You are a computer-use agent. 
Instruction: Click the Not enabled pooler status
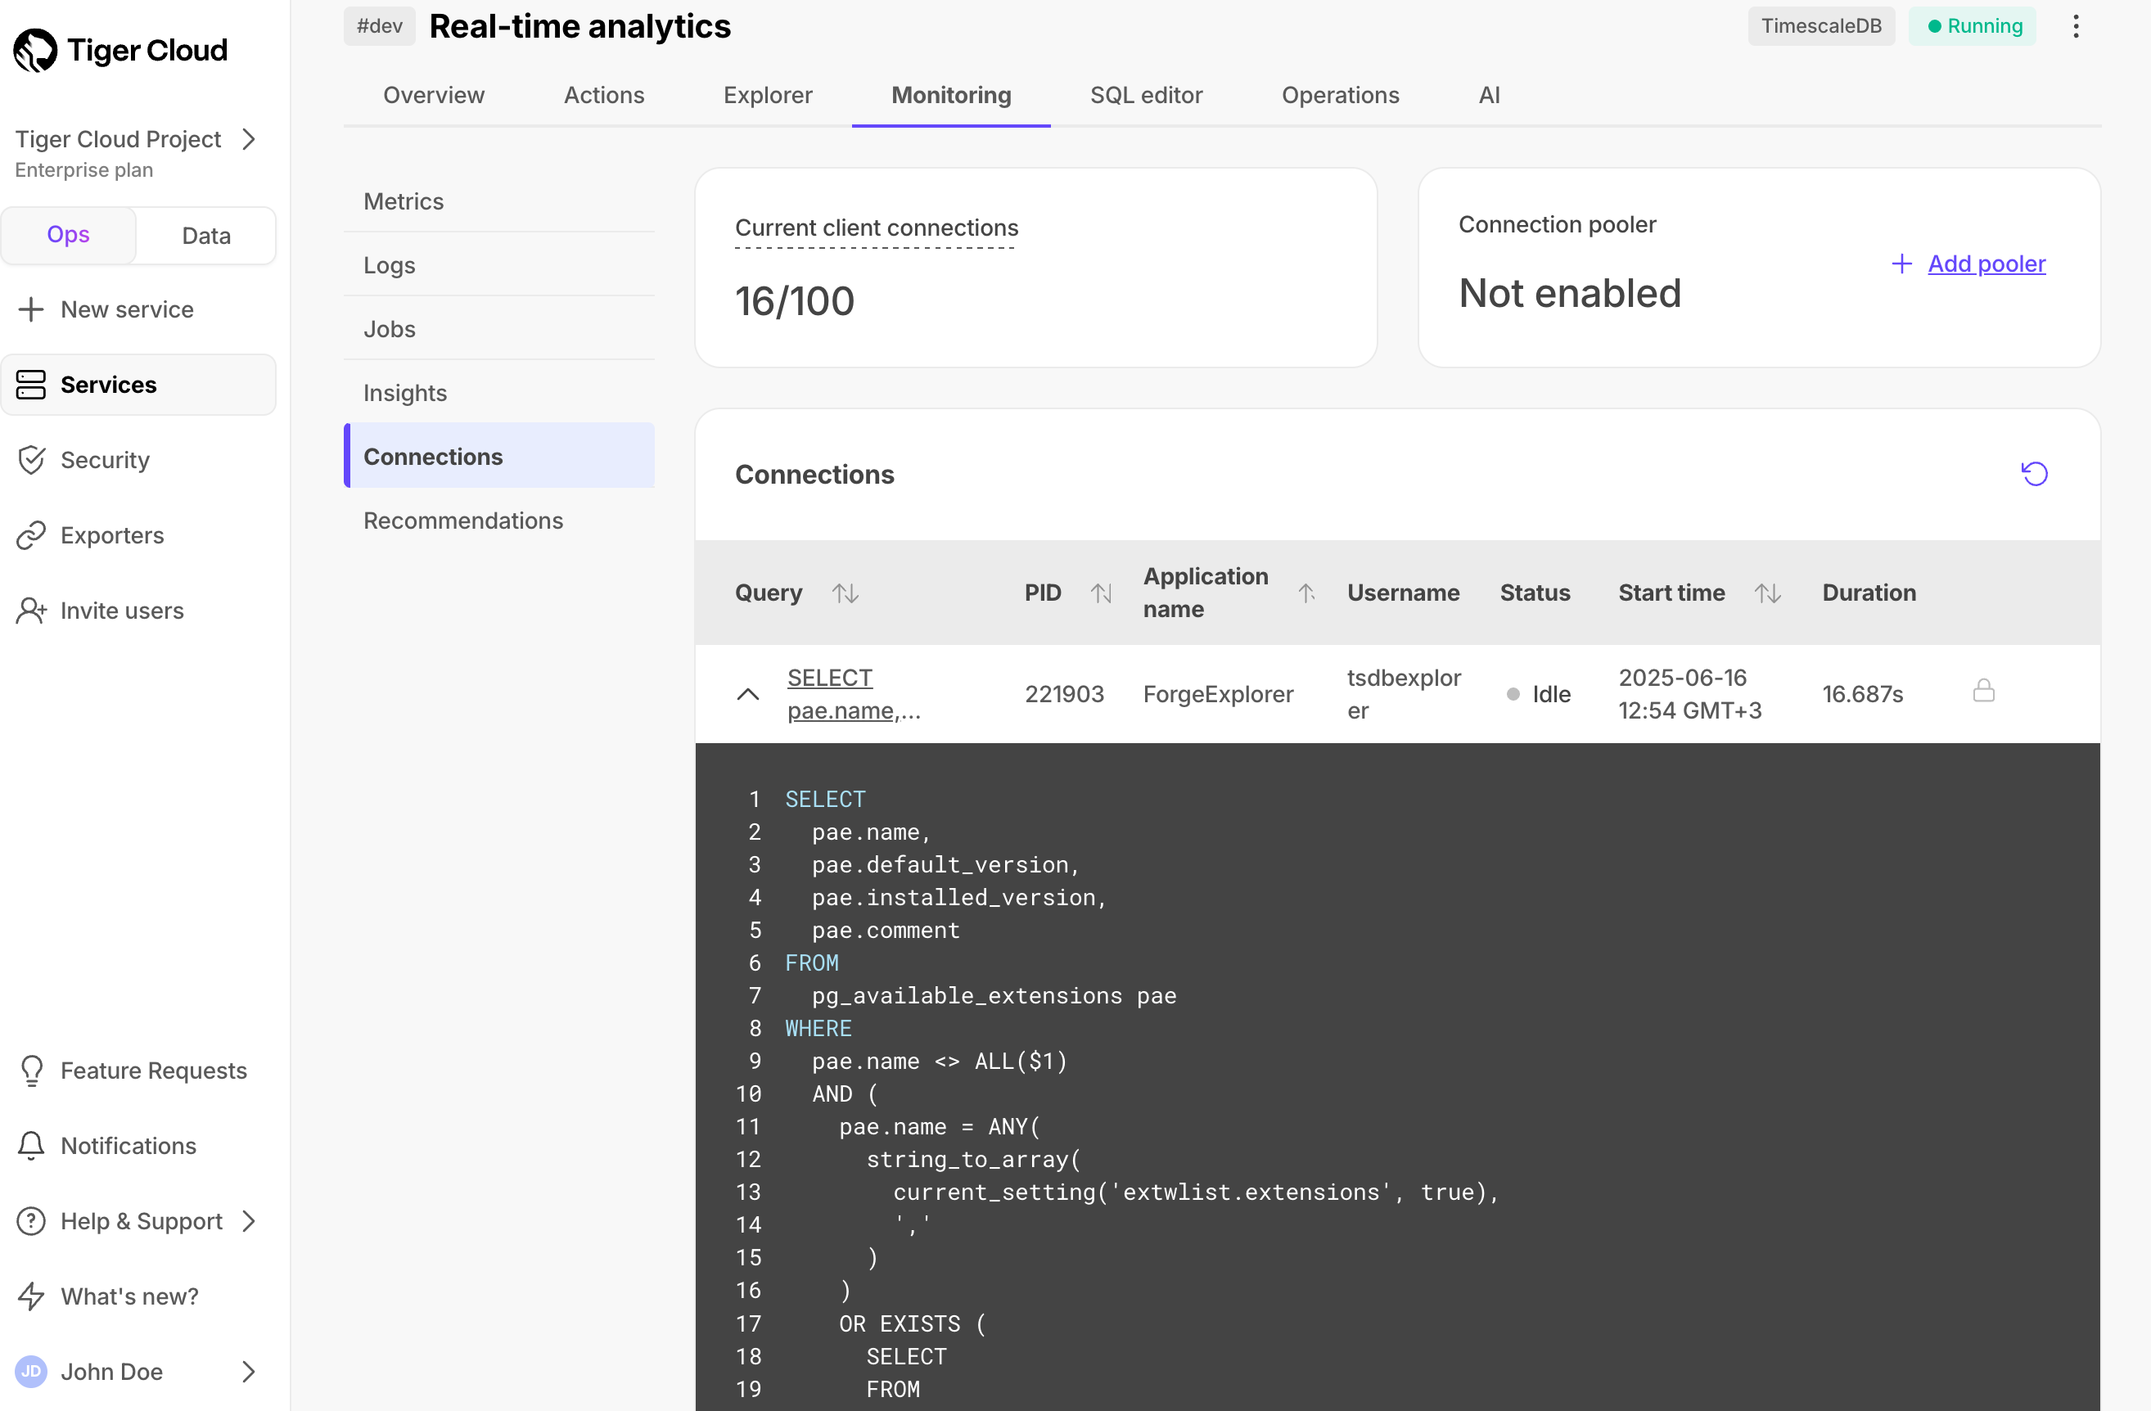1569,293
